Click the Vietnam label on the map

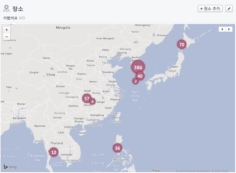click(70, 127)
